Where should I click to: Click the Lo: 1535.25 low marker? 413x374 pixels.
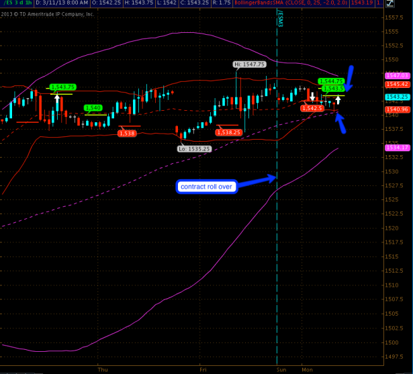[x=195, y=148]
